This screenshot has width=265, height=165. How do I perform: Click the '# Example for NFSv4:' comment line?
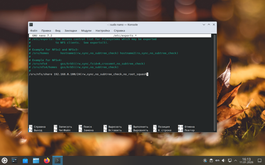tap(46, 60)
